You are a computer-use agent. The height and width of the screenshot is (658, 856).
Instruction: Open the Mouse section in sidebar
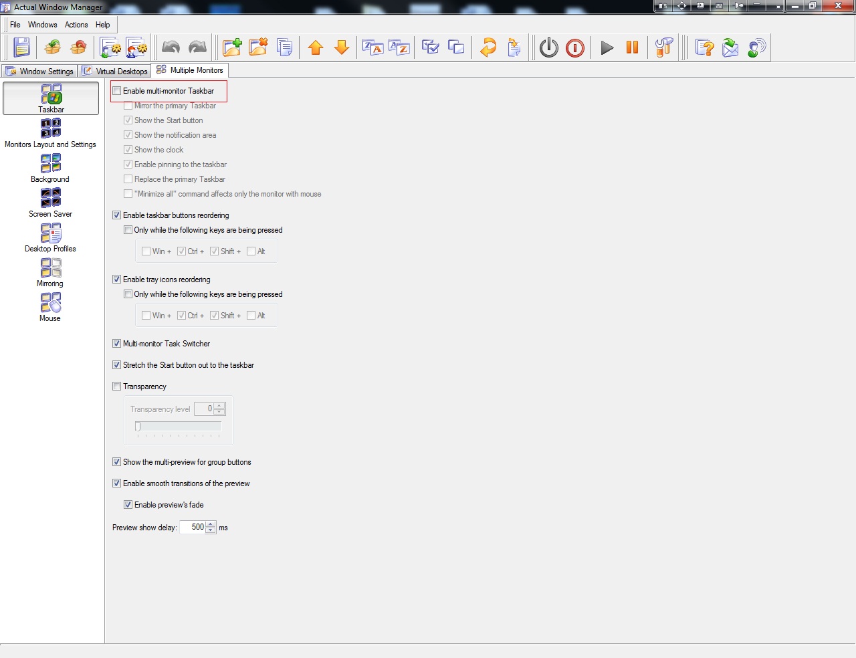(51, 307)
